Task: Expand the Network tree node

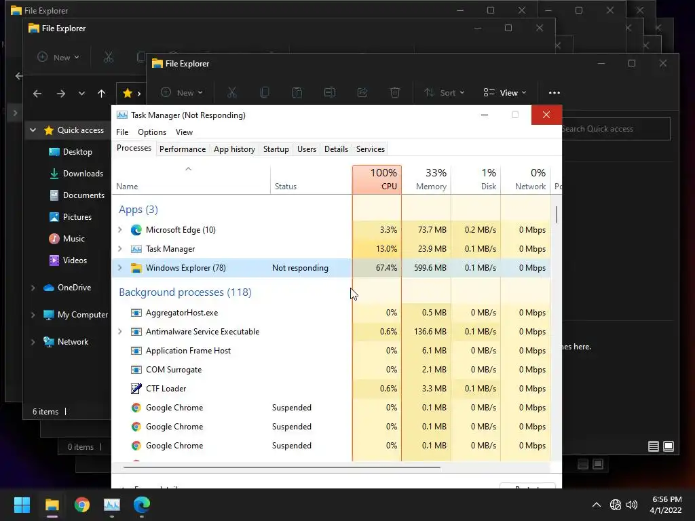Action: click(x=33, y=342)
